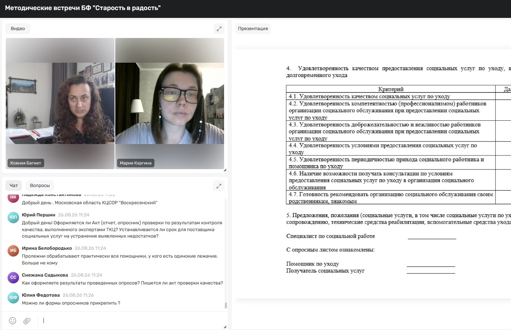Screen dimensions: 511x330
Task: Click row 4.3 about доброжелательностью и вежливостью
Action: [391, 131]
